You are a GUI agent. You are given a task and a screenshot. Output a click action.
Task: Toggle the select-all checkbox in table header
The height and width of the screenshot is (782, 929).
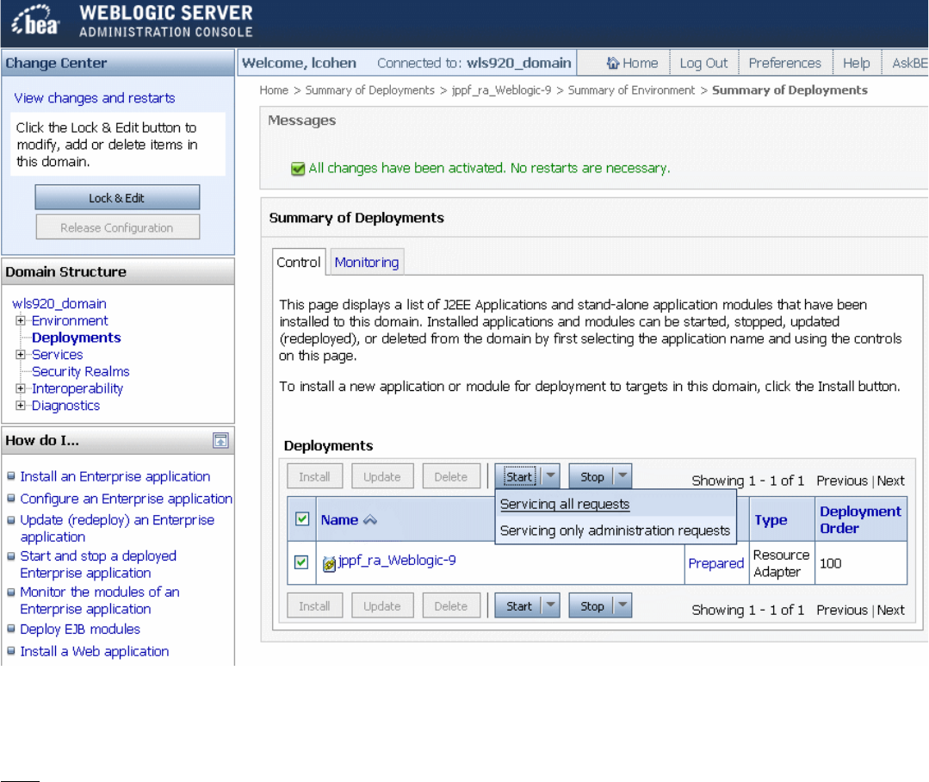301,519
